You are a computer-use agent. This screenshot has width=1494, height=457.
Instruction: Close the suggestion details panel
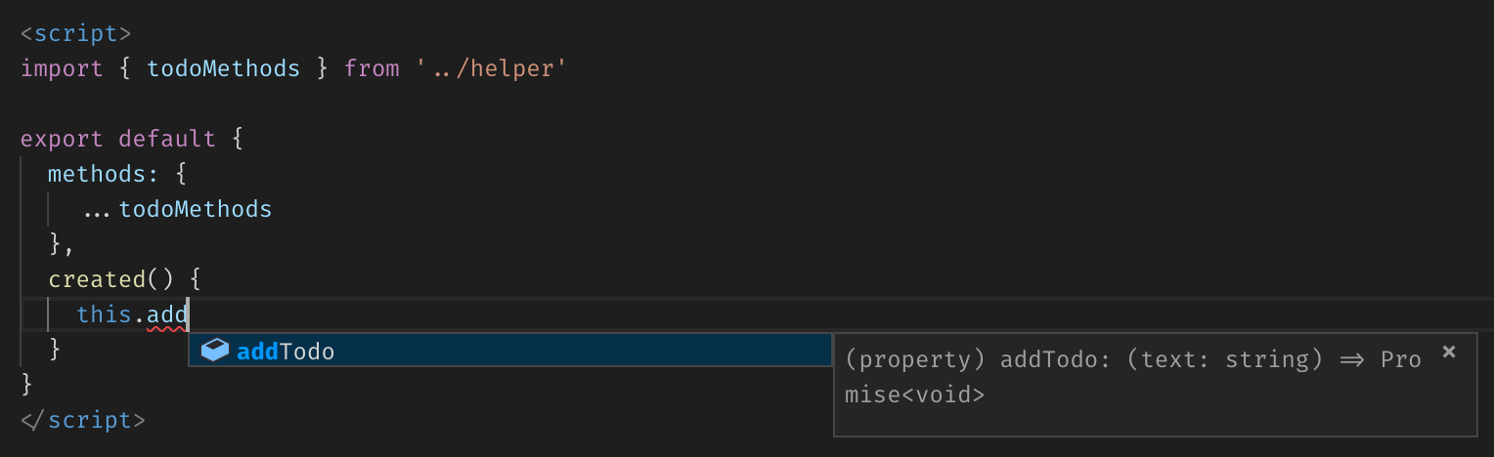point(1449,352)
